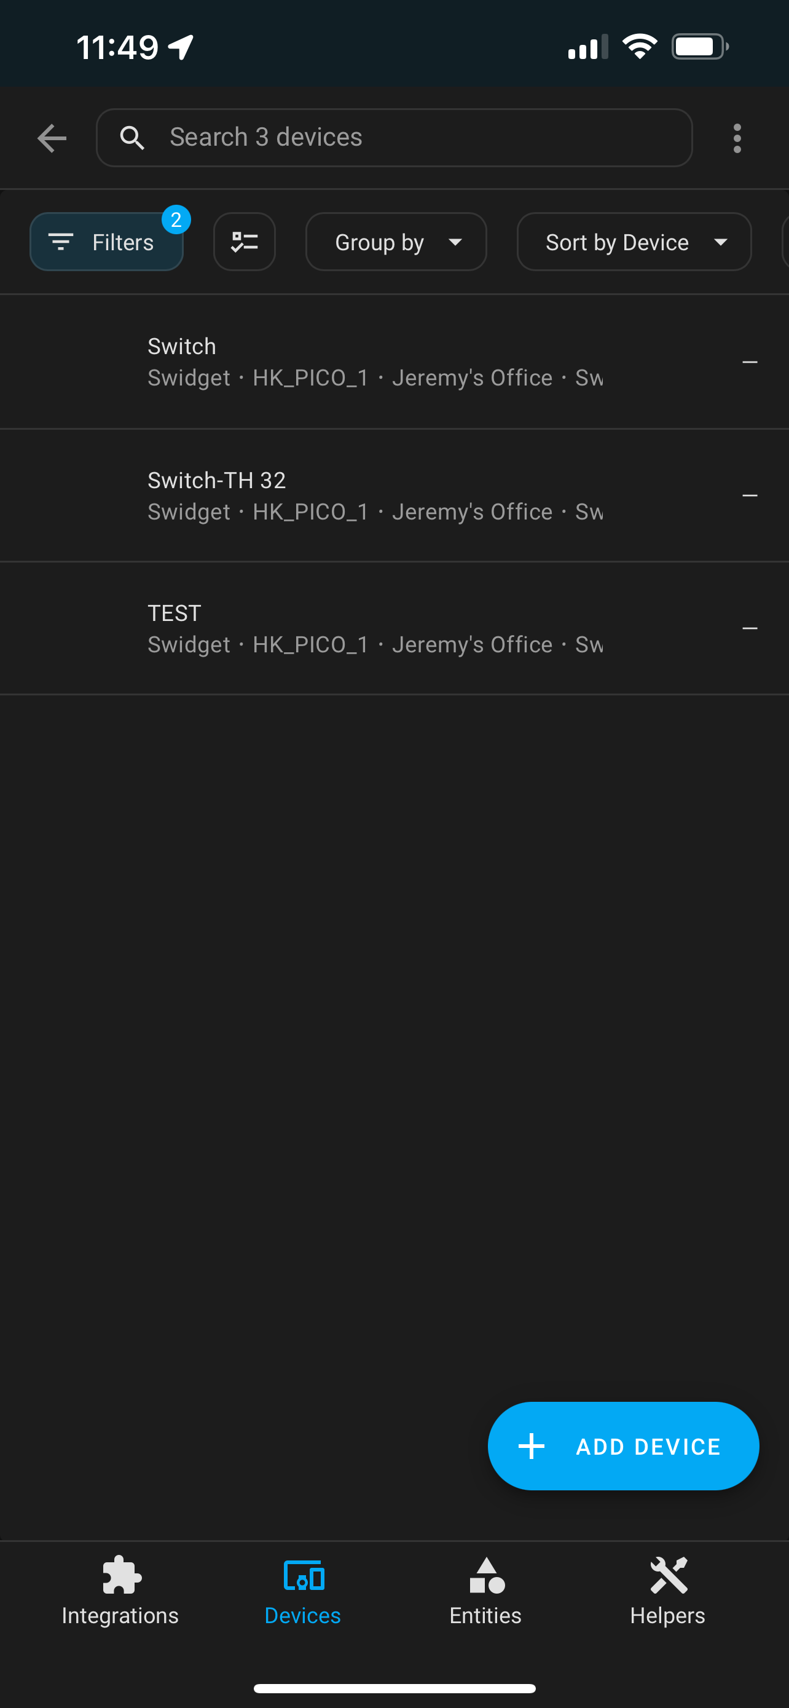Viewport: 789px width, 1708px height.
Task: Tap the blue filter count badge
Action: pyautogui.click(x=176, y=219)
